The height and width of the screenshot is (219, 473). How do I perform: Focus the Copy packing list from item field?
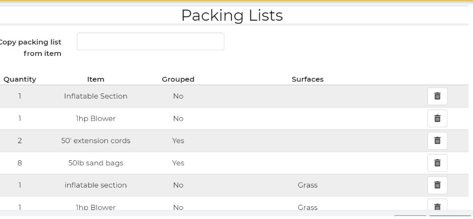click(x=150, y=42)
